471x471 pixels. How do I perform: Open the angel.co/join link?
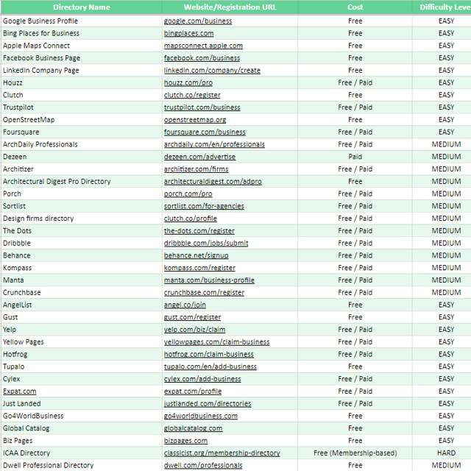pos(185,305)
